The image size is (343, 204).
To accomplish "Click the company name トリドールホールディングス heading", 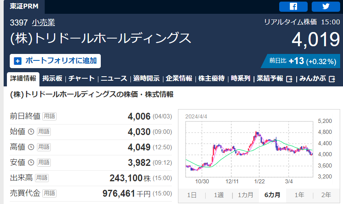I will (x=101, y=38).
